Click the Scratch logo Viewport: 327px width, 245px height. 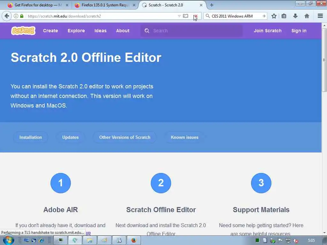23,31
